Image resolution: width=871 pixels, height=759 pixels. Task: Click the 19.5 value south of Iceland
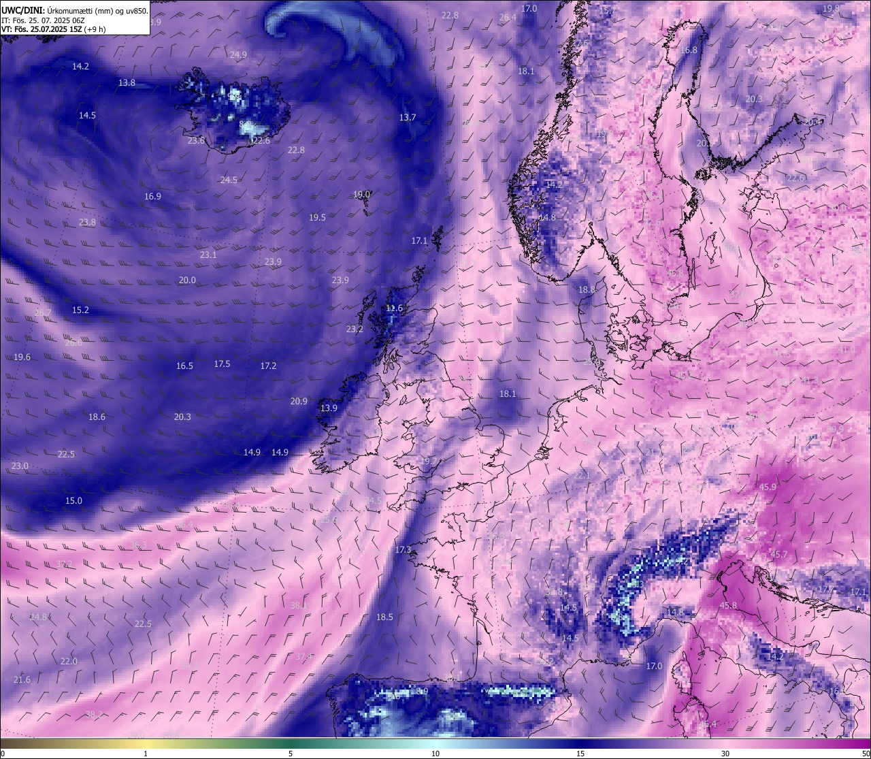(x=317, y=217)
